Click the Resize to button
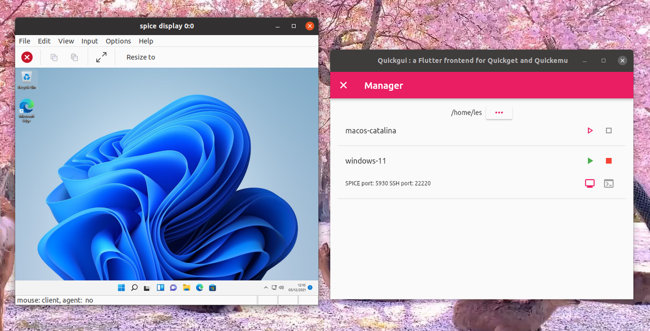650x331 pixels. click(140, 57)
